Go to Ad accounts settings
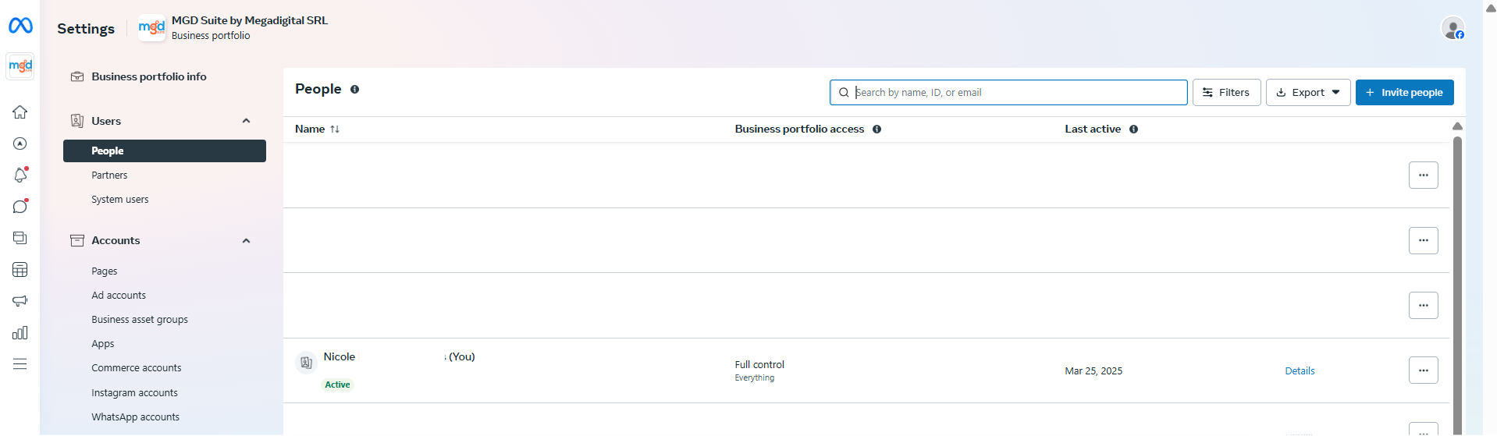The height and width of the screenshot is (436, 1497). point(119,296)
